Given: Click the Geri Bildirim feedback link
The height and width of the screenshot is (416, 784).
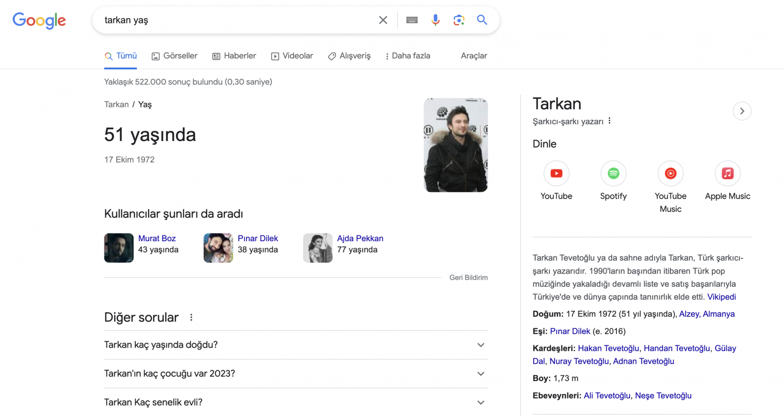Looking at the screenshot, I should 468,277.
